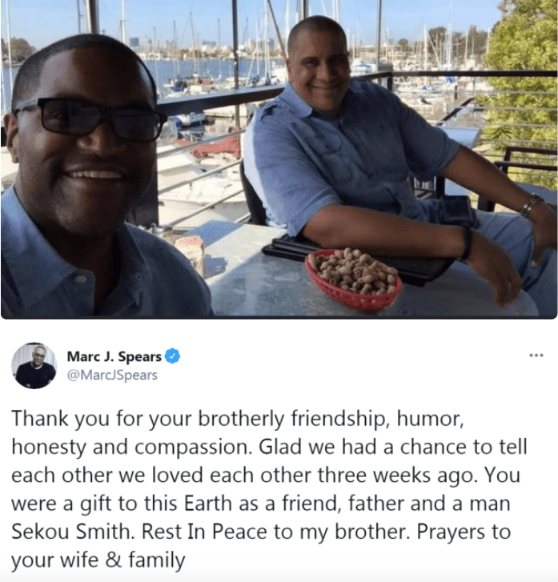Click the phrase your wife & family

[98, 560]
